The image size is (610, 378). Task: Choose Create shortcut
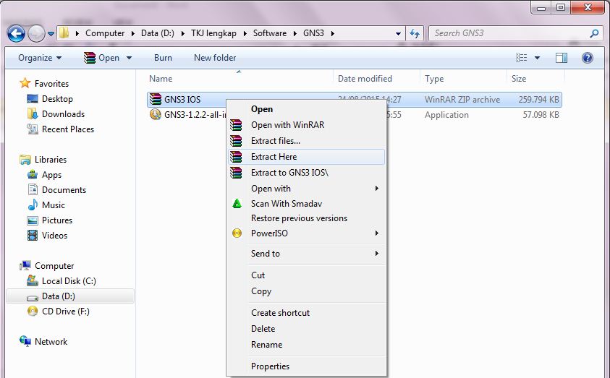[x=306, y=313]
